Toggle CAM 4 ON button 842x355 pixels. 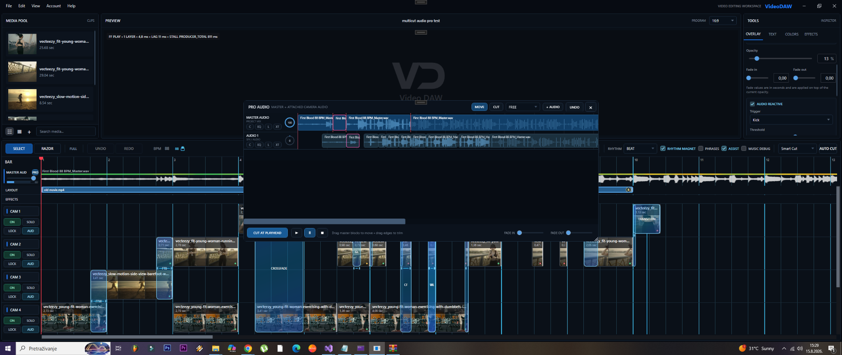tap(12, 320)
